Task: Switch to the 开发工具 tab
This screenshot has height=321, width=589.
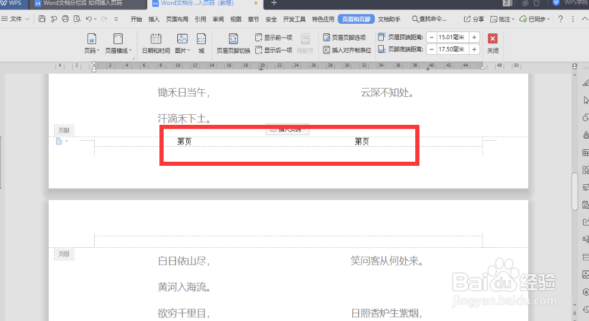Action: [x=294, y=19]
